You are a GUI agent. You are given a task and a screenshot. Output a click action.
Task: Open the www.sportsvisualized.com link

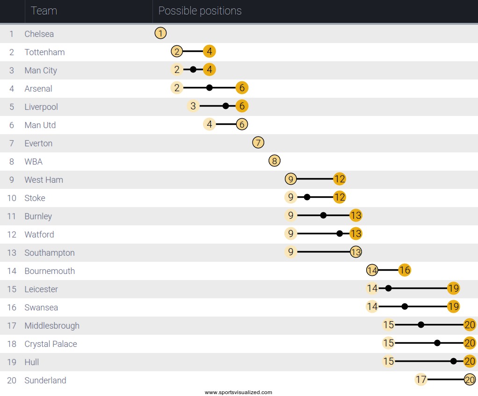coord(239,392)
